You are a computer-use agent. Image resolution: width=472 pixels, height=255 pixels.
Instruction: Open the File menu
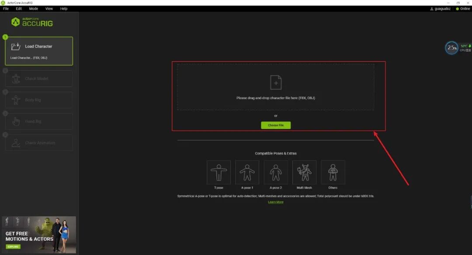point(6,9)
